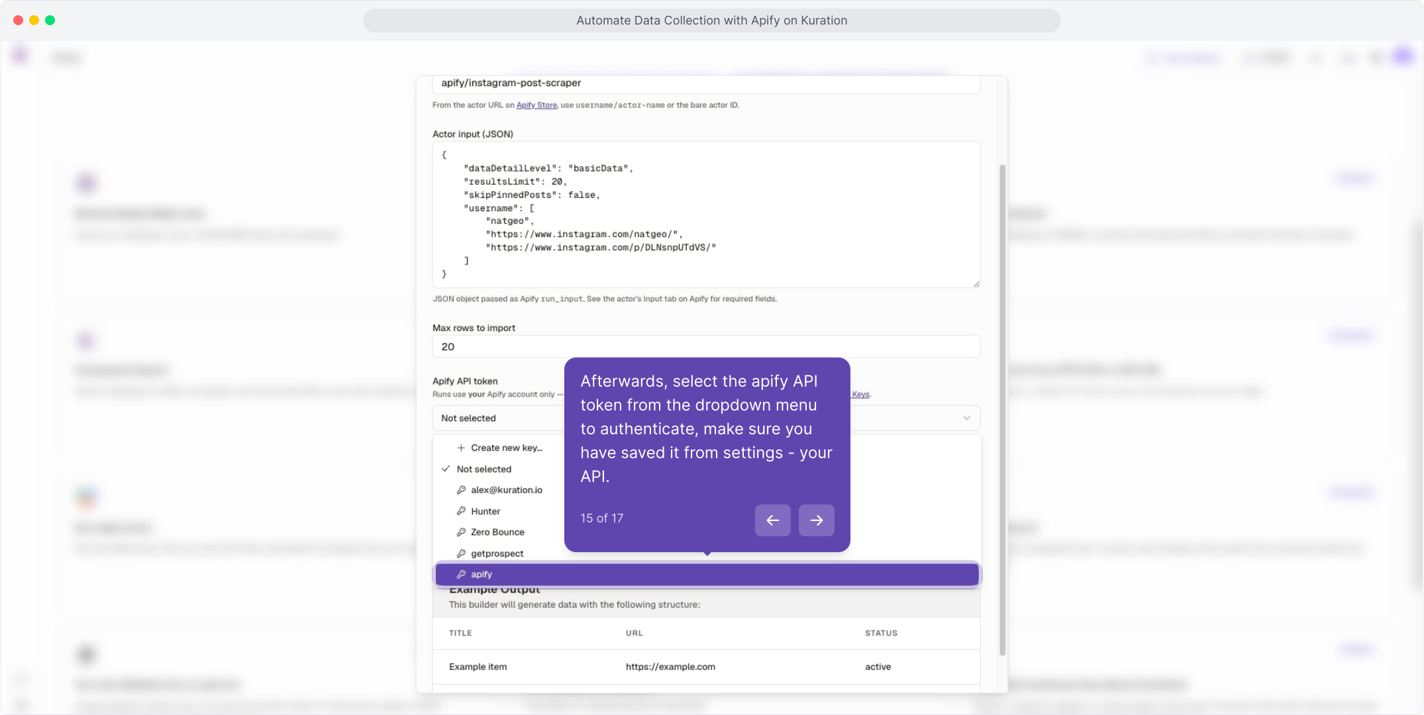
Task: Click the modal vertical scrollbar
Action: [1003, 410]
